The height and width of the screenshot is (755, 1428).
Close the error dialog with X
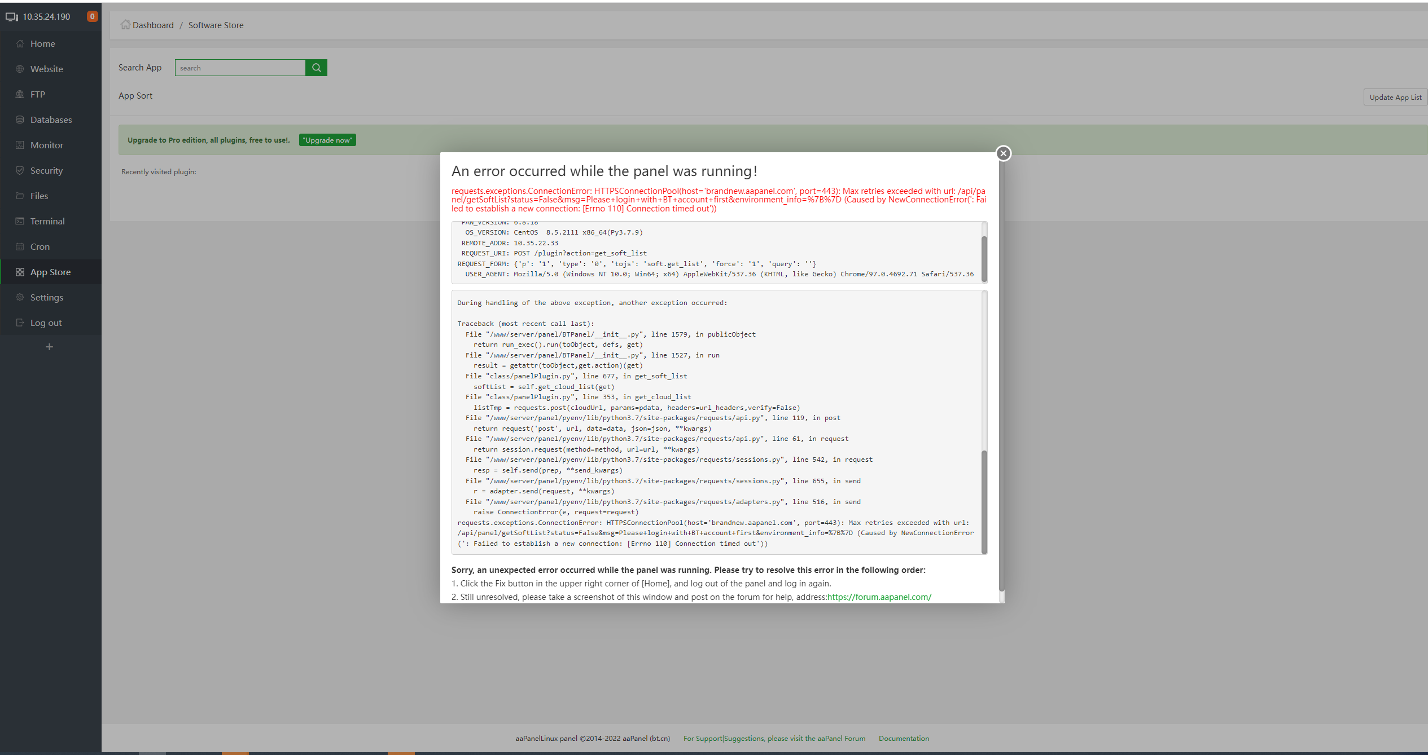point(1003,153)
